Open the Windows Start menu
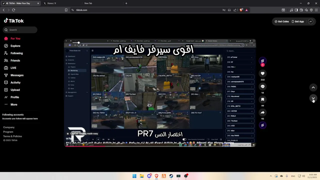The width and height of the screenshot is (320, 180). tap(134, 176)
